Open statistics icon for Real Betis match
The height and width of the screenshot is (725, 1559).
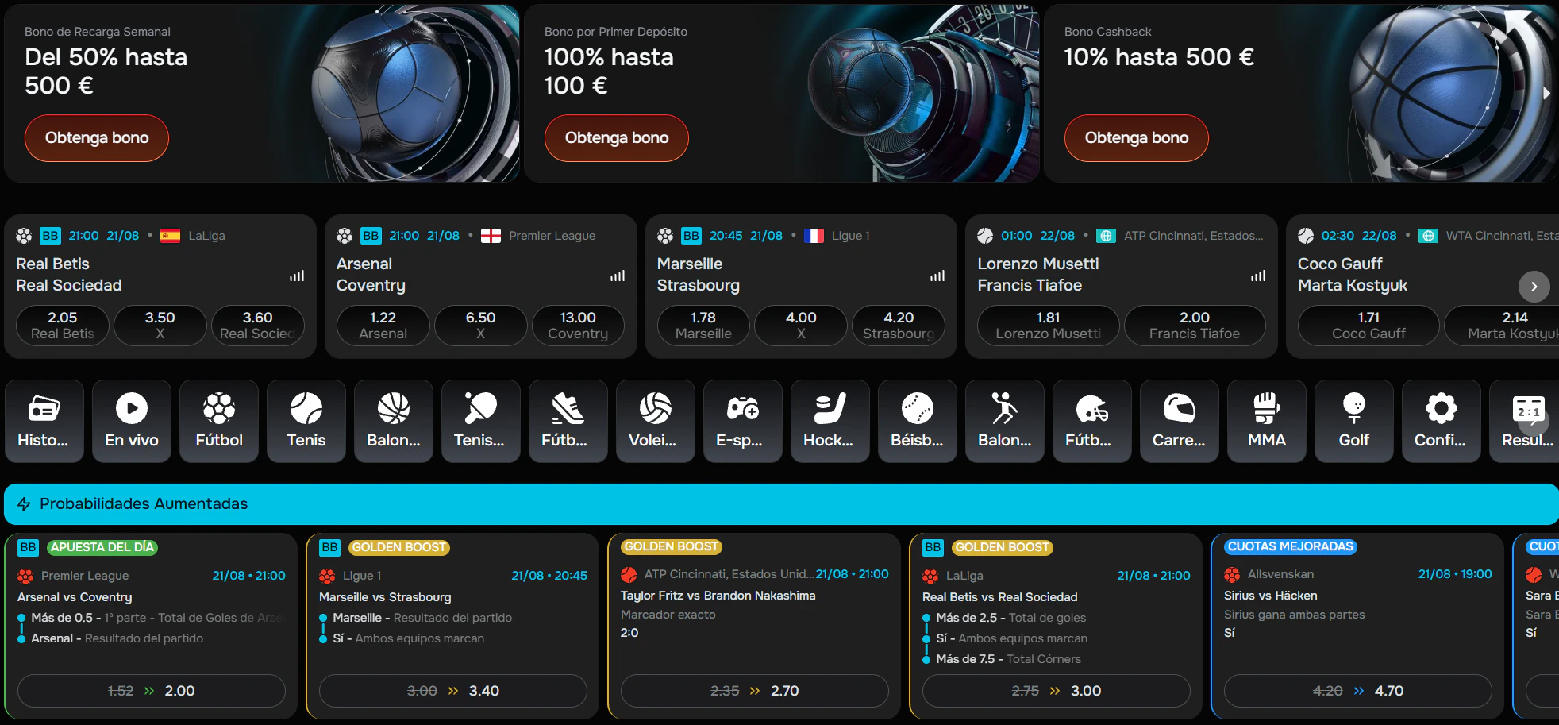point(297,276)
